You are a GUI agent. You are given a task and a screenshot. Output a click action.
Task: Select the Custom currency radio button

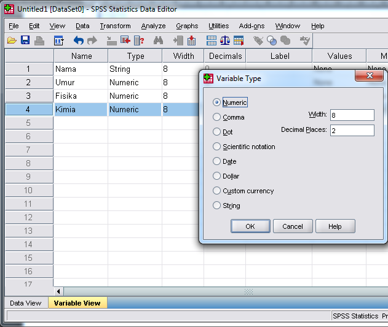[216, 191]
